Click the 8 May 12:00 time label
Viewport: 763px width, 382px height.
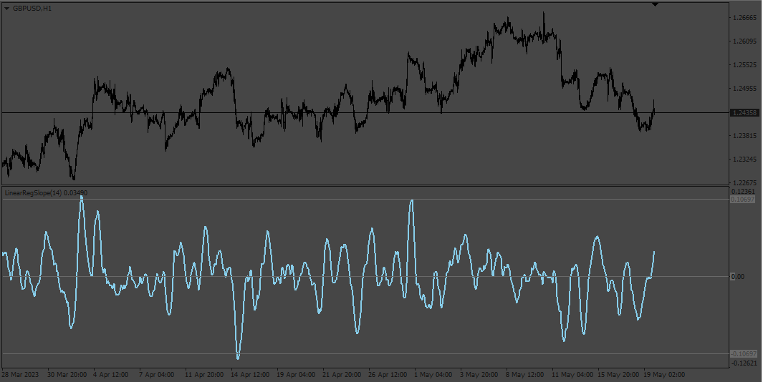524,375
